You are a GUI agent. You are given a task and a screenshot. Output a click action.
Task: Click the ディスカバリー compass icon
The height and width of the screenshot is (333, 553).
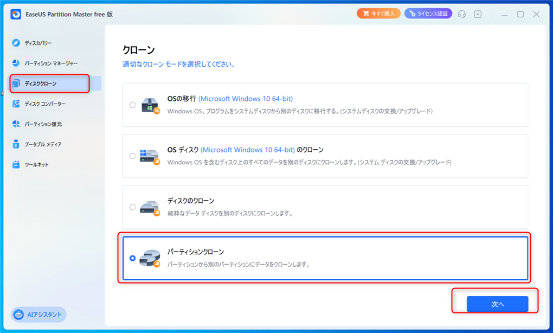click(x=16, y=43)
